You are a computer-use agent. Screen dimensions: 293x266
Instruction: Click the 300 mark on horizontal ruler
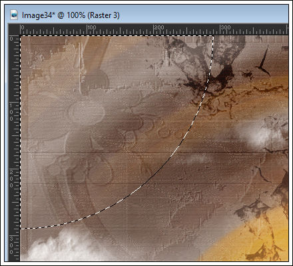pos(226,27)
